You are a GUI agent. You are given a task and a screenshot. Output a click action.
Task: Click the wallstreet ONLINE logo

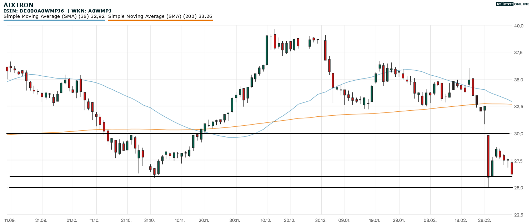click(513, 4)
